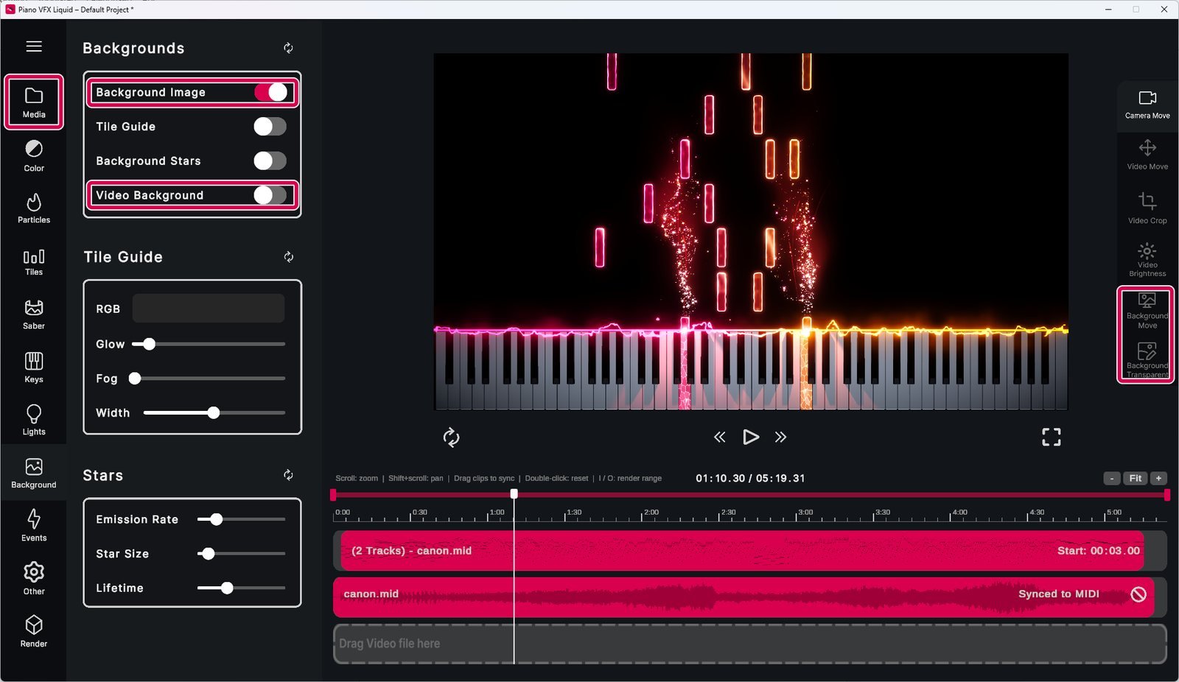Fit the timeline zoom

point(1136,478)
